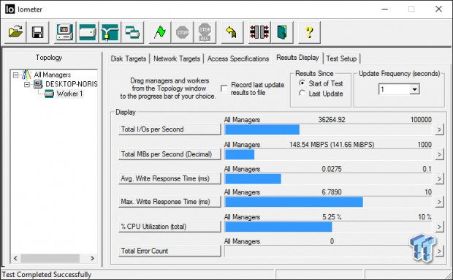Open Access Specifications tab

(238, 58)
